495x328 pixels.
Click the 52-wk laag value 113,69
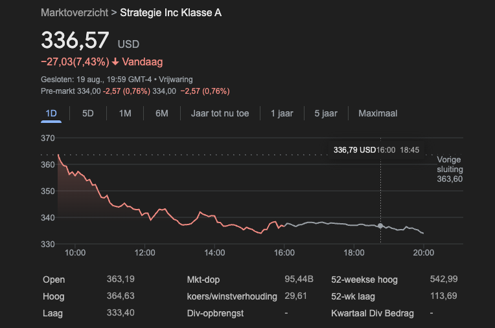point(444,296)
